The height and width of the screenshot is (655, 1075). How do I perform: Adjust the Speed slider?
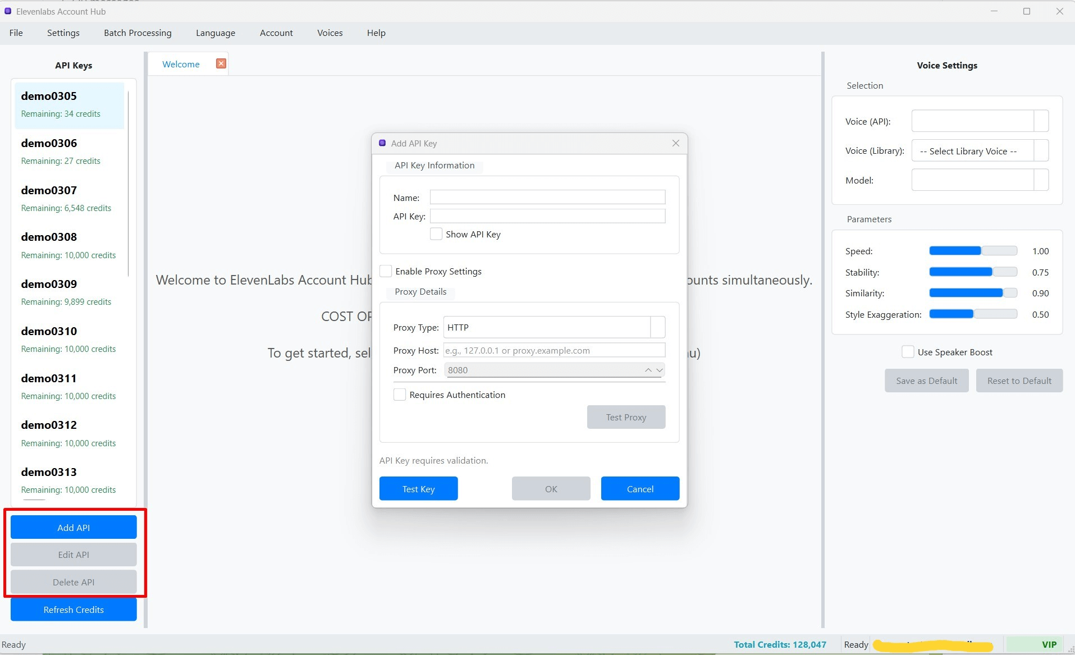[x=973, y=251]
